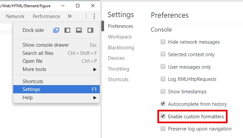Click Show console drawer menu entry
The width and height of the screenshot is (243, 138).
(x=46, y=45)
